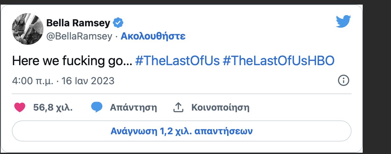
Task: Open the #TheLastOfUsHBO hashtag
Action: 279,61
